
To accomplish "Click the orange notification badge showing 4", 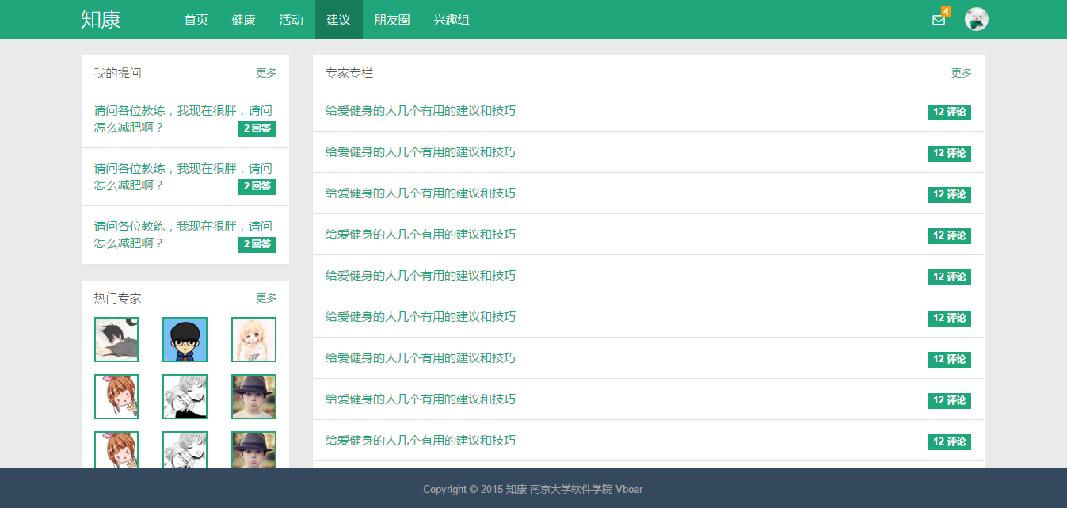I will (x=946, y=11).
